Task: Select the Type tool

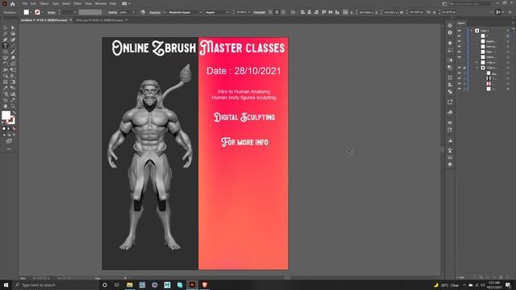Action: click(x=6, y=46)
